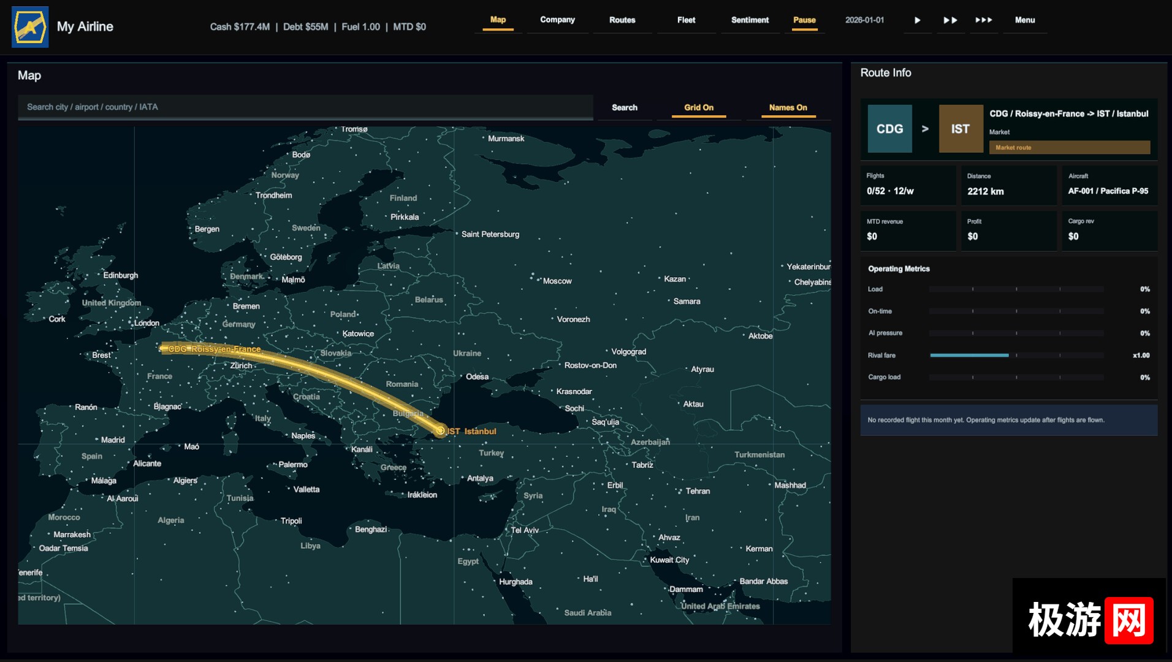The width and height of the screenshot is (1172, 662).
Task: Click the map Search button
Action: [x=625, y=107]
